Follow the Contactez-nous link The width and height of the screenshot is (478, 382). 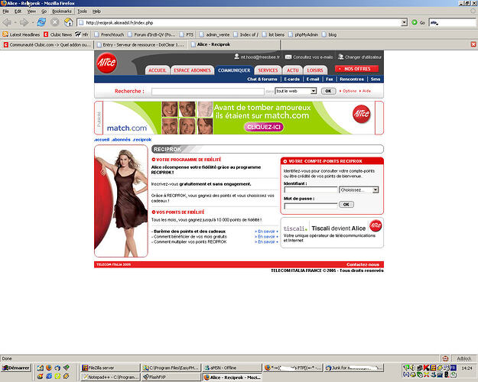[x=363, y=264]
